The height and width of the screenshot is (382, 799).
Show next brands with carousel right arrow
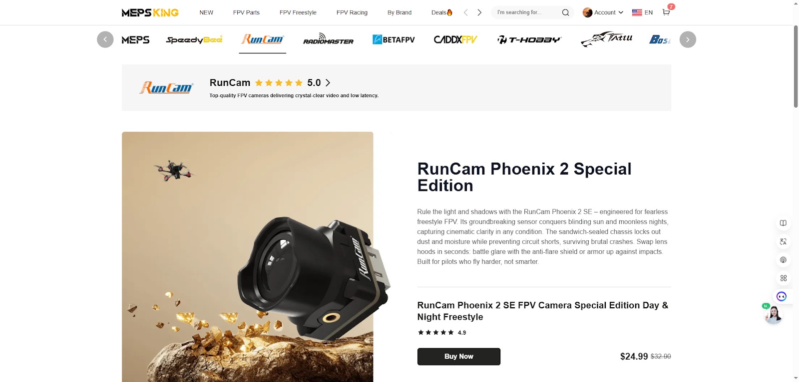(688, 39)
